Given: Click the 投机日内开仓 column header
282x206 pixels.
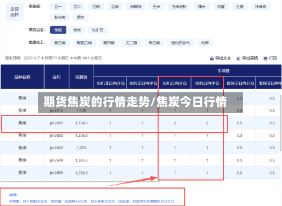Looking at the screenshot, I should [175, 83].
